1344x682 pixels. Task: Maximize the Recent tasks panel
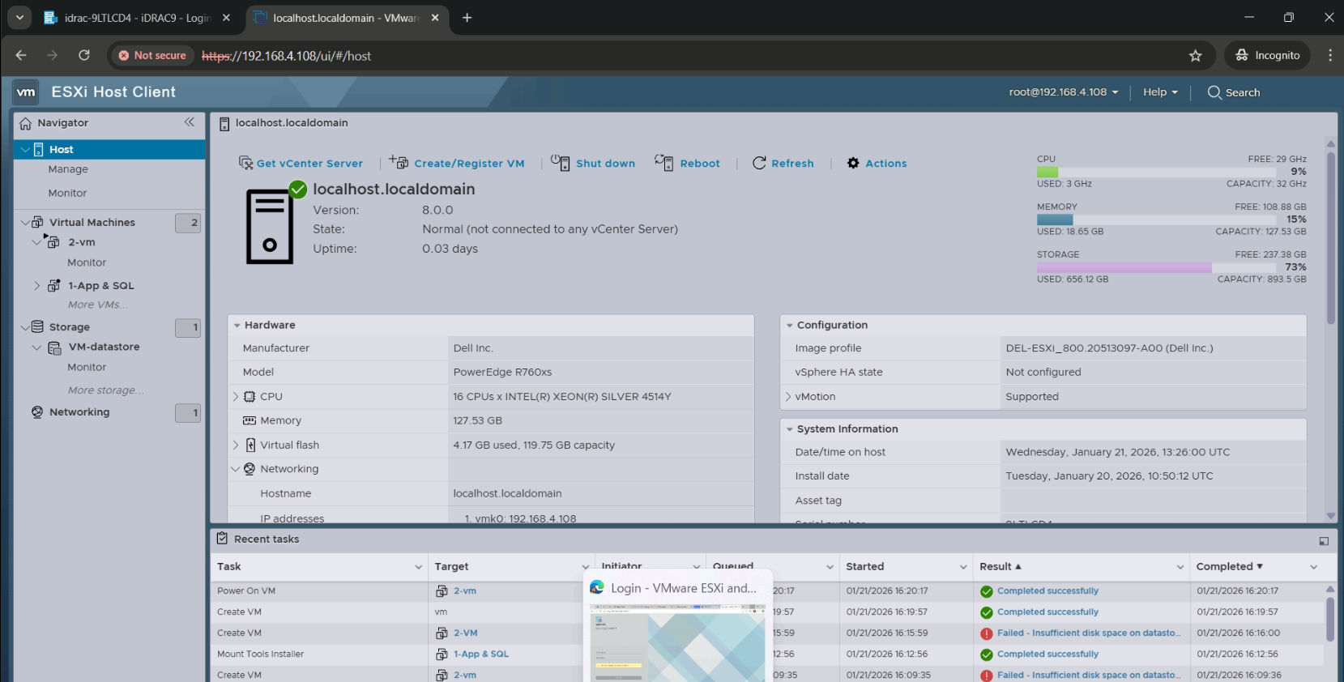pos(1324,540)
